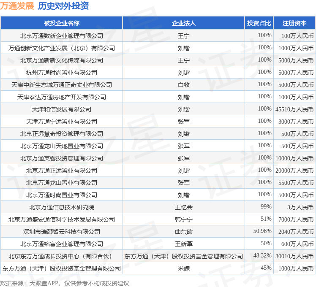Open 万通创新文化产业发展（北京）有限公司 entry
Image resolution: width=316 pixels, height=287 pixels.
point(61,48)
